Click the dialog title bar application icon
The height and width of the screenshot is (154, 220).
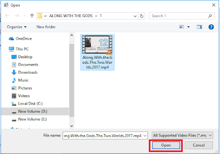pyautogui.click(x=6, y=5)
